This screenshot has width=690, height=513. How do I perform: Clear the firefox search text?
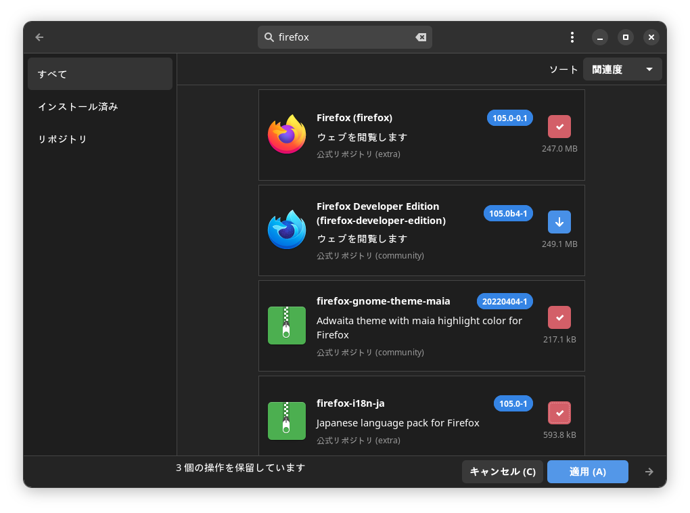pyautogui.click(x=421, y=37)
